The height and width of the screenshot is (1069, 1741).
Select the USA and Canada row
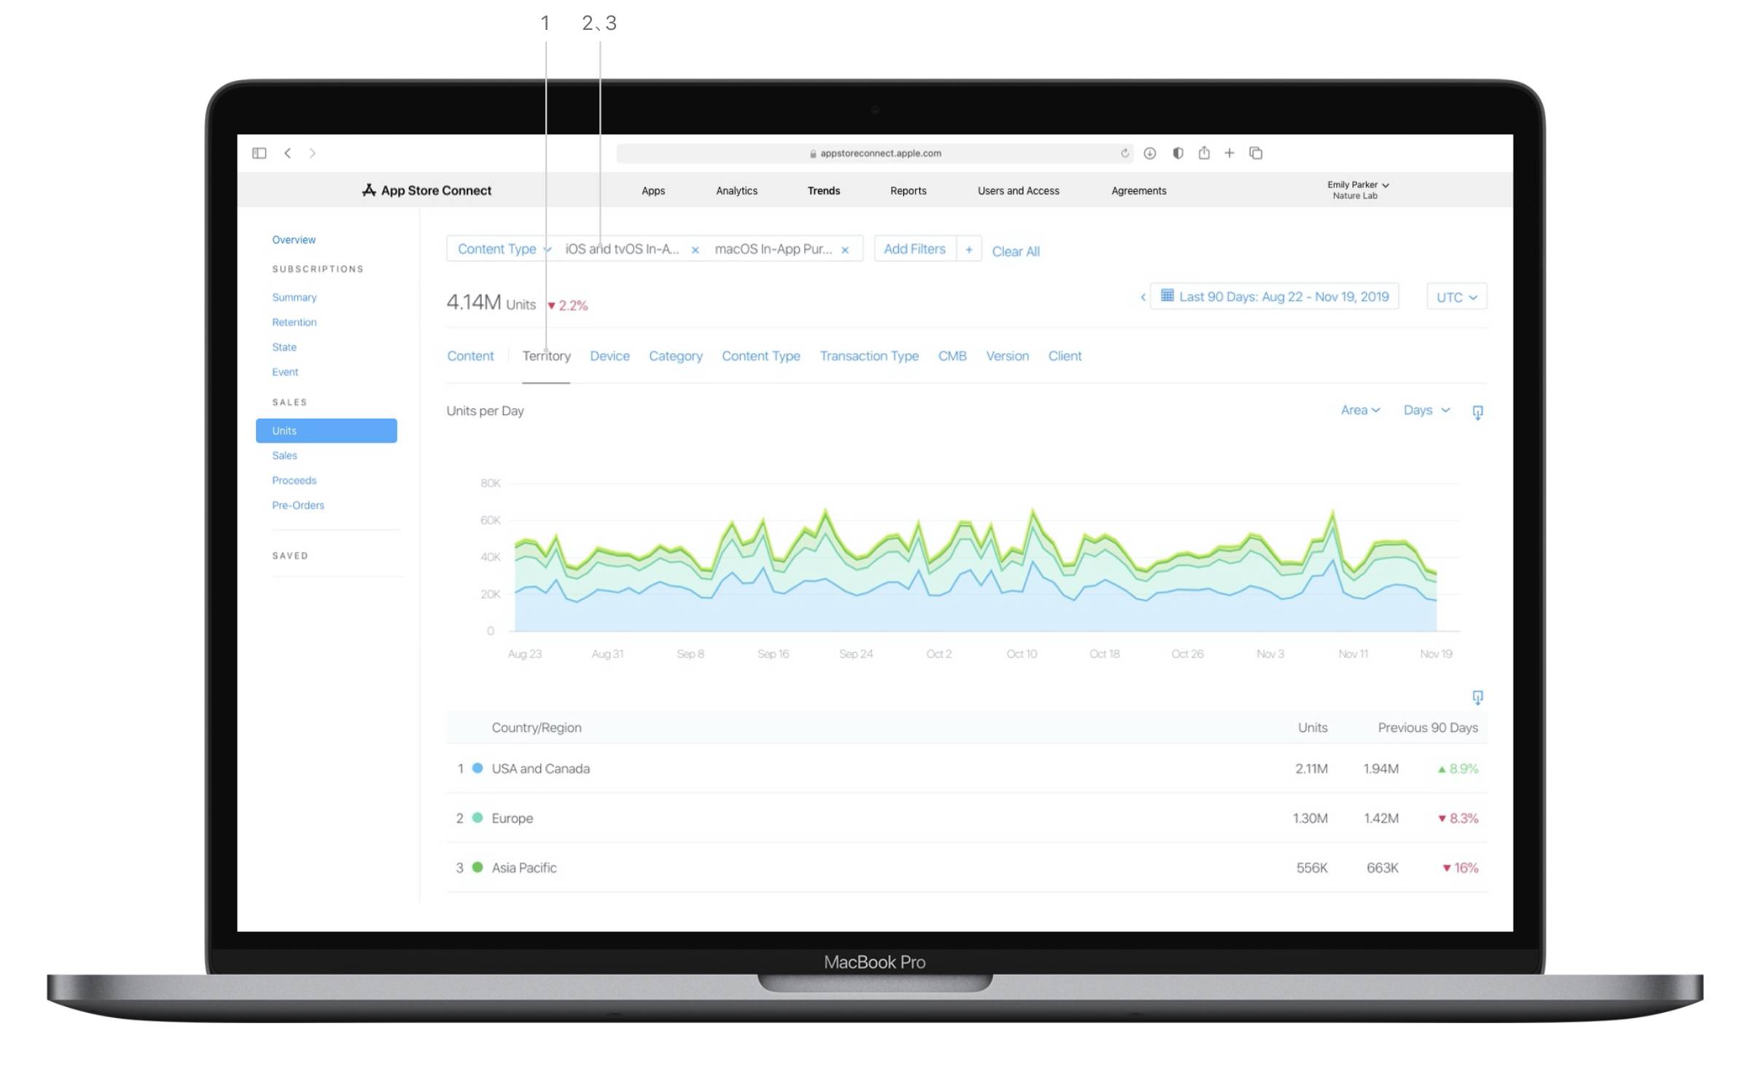(x=967, y=769)
